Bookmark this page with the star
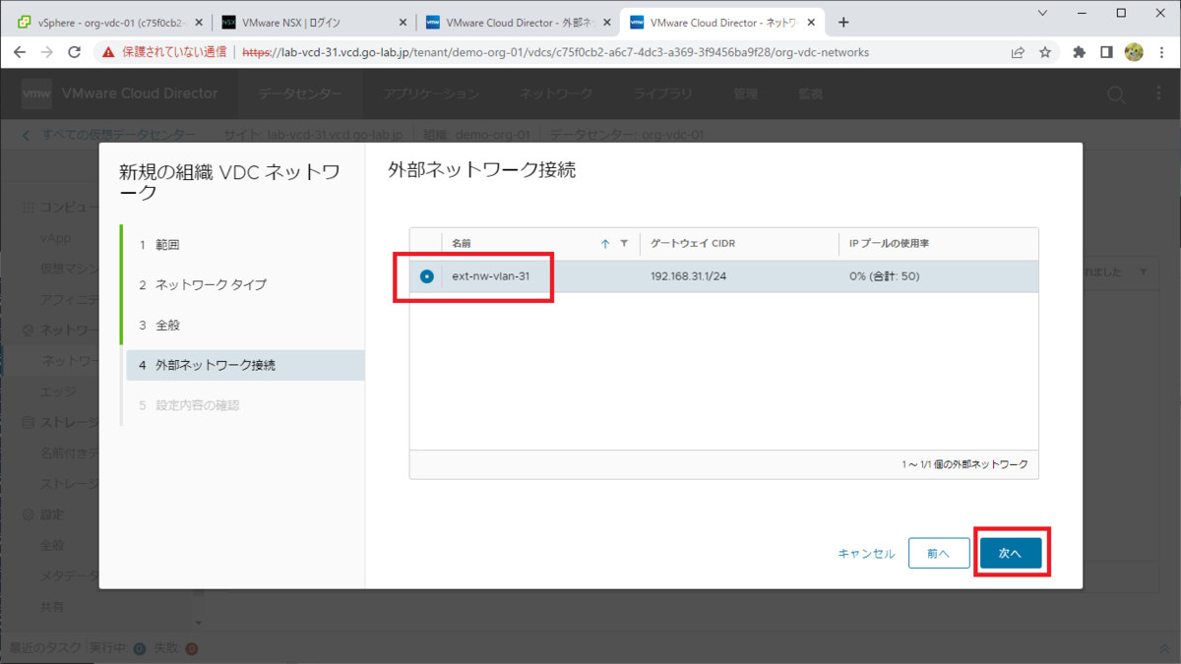Image resolution: width=1181 pixels, height=664 pixels. (1045, 52)
